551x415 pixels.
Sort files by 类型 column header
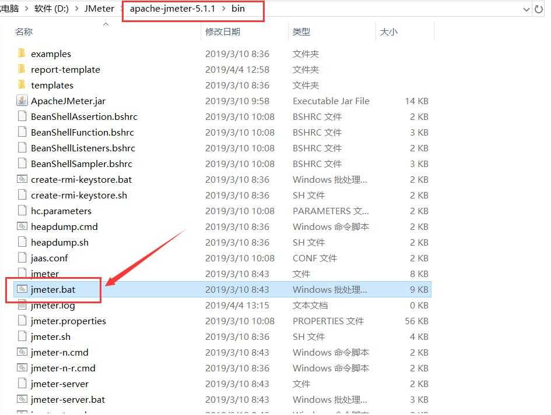click(301, 31)
